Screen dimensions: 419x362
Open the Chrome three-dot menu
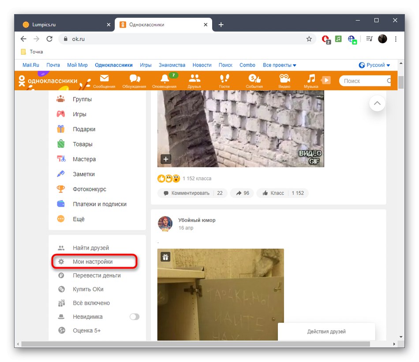click(396, 39)
